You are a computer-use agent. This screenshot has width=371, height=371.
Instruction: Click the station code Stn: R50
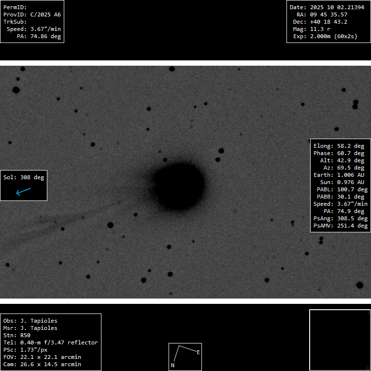[17, 335]
